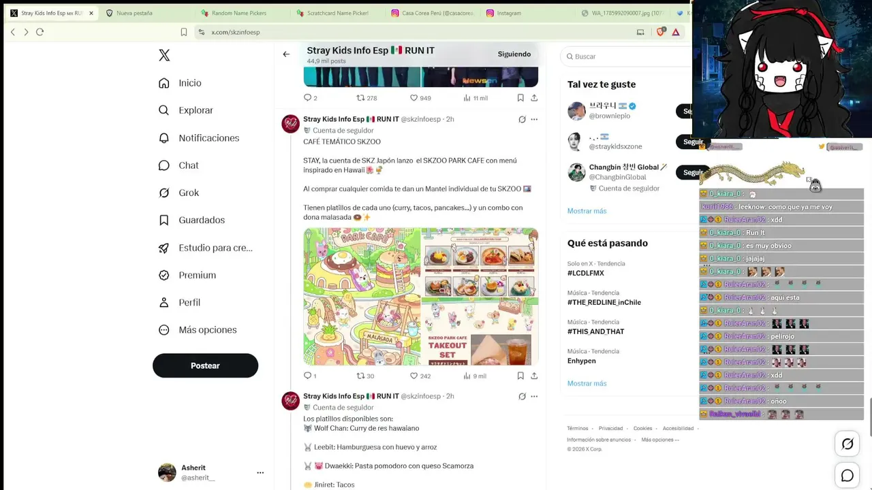Expand Más opciones in the sidebar
This screenshot has width=872, height=490.
click(x=198, y=330)
